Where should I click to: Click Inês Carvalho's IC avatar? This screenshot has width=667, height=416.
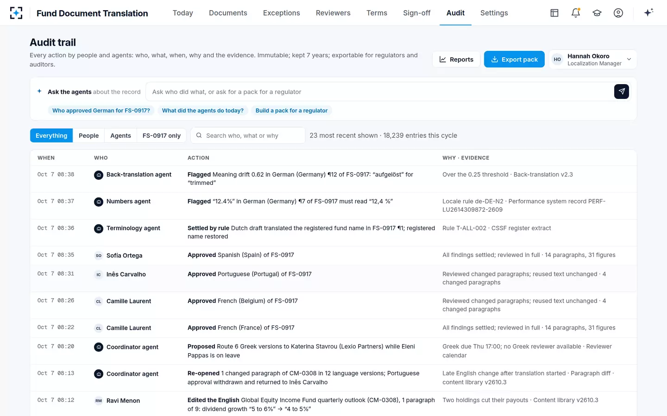(x=99, y=275)
